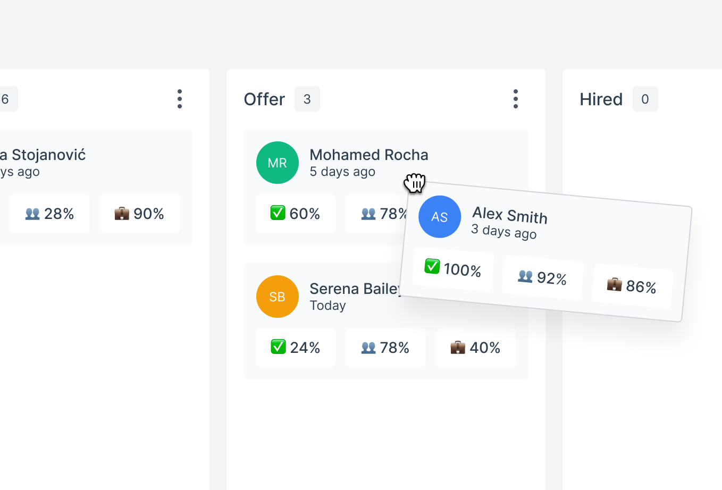Click Mohamed Rocha's MR avatar
Viewport: 722px width, 490px height.
(278, 163)
